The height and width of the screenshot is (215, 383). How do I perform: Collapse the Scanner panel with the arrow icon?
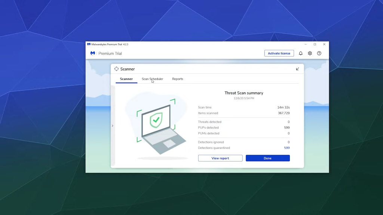(x=297, y=69)
